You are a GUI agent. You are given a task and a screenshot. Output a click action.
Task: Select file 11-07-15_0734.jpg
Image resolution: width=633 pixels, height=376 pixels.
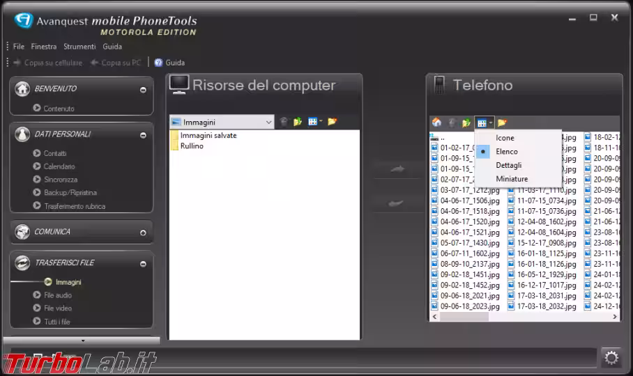[x=547, y=201]
